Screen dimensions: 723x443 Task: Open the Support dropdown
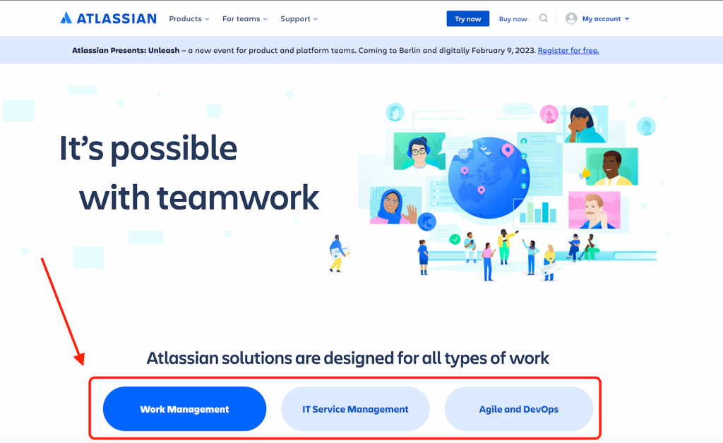tap(295, 19)
